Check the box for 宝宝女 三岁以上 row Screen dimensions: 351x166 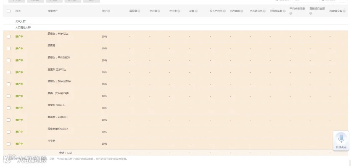[8, 72]
